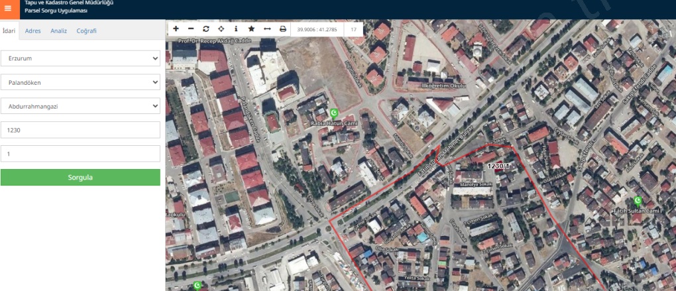
Task: Click the coordinates readout 39.9006 : 41.2785
Action: coord(317,29)
